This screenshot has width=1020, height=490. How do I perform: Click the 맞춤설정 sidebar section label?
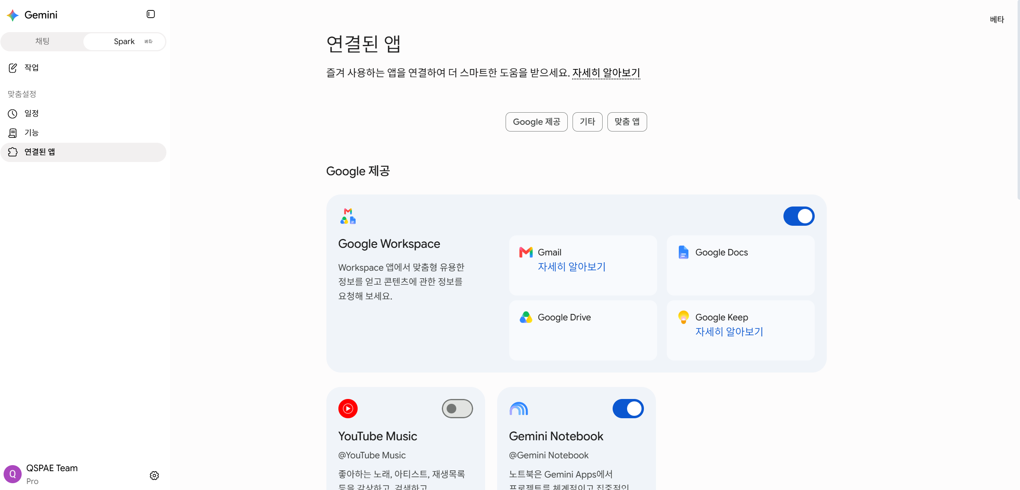pyautogui.click(x=22, y=94)
